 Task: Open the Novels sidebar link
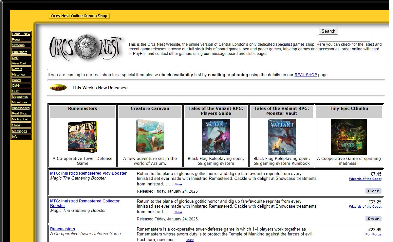click(17, 69)
